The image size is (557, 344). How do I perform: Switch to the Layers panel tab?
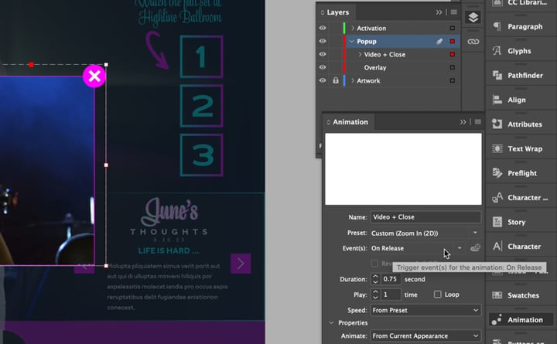pos(337,12)
